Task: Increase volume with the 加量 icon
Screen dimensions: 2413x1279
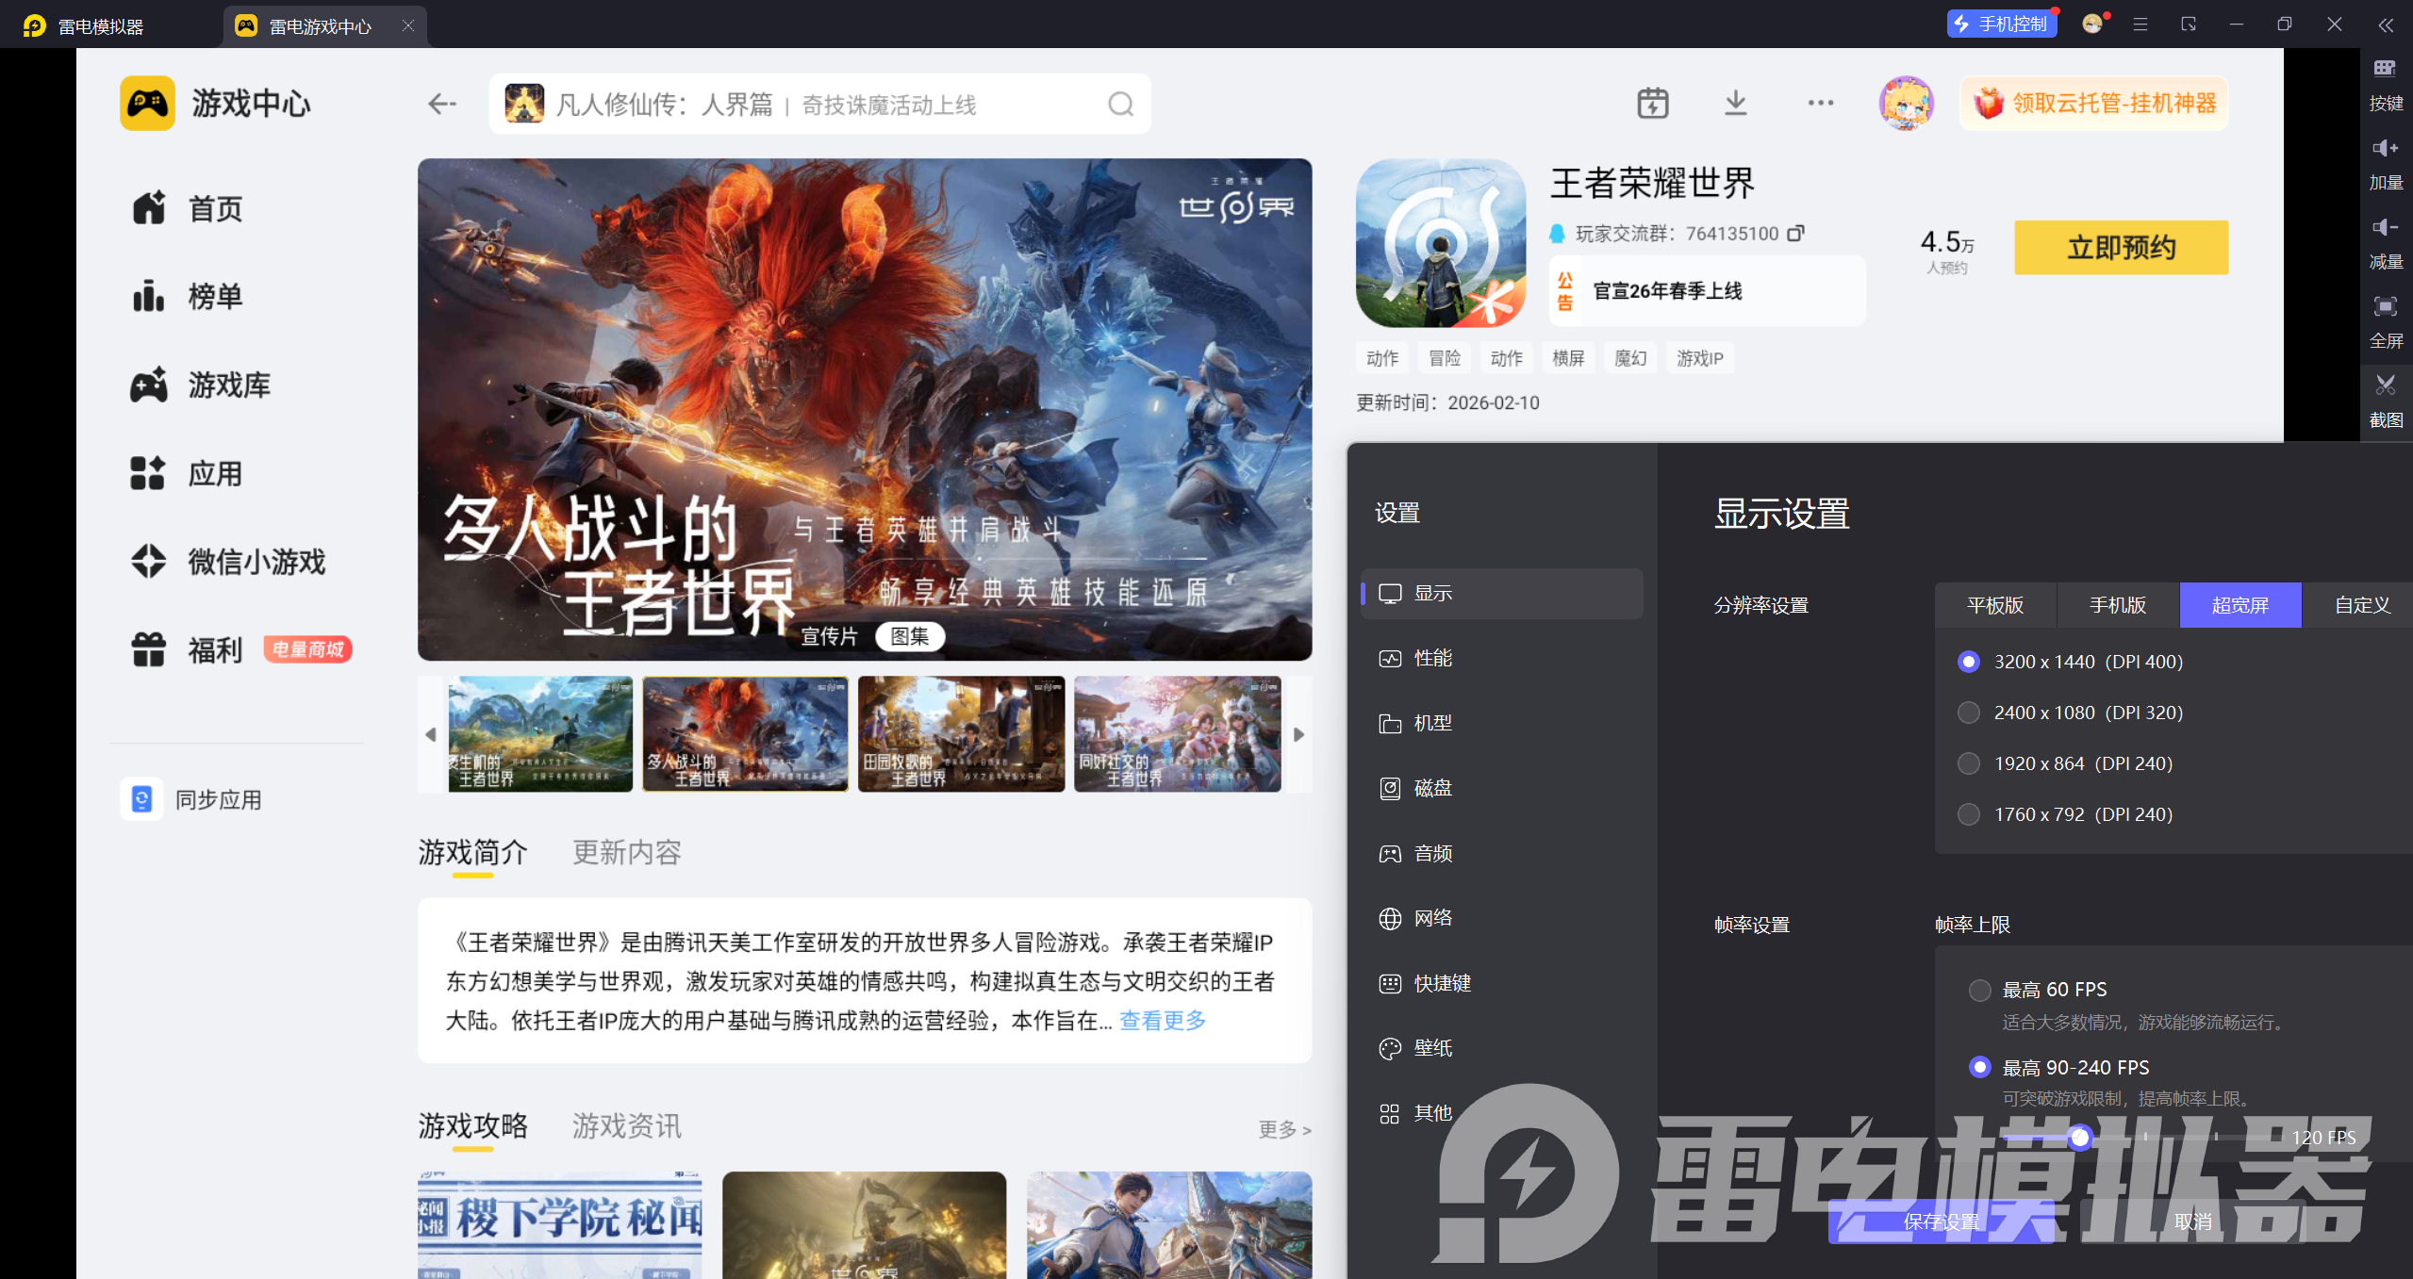Action: [2386, 149]
